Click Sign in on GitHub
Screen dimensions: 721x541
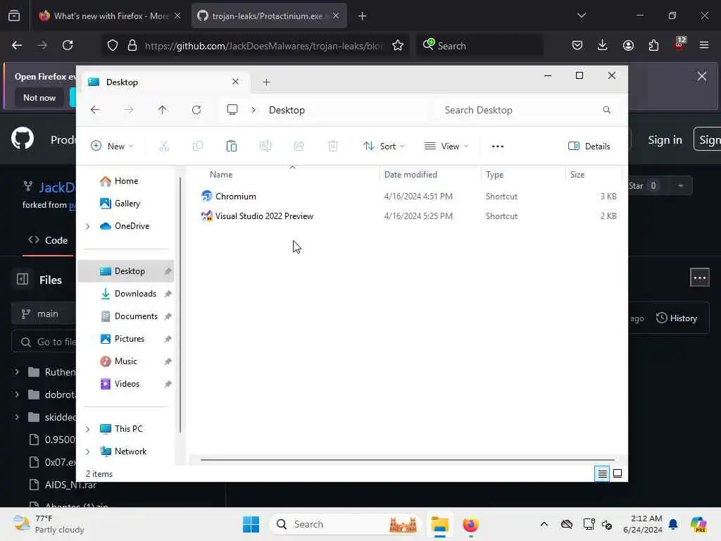tap(665, 140)
